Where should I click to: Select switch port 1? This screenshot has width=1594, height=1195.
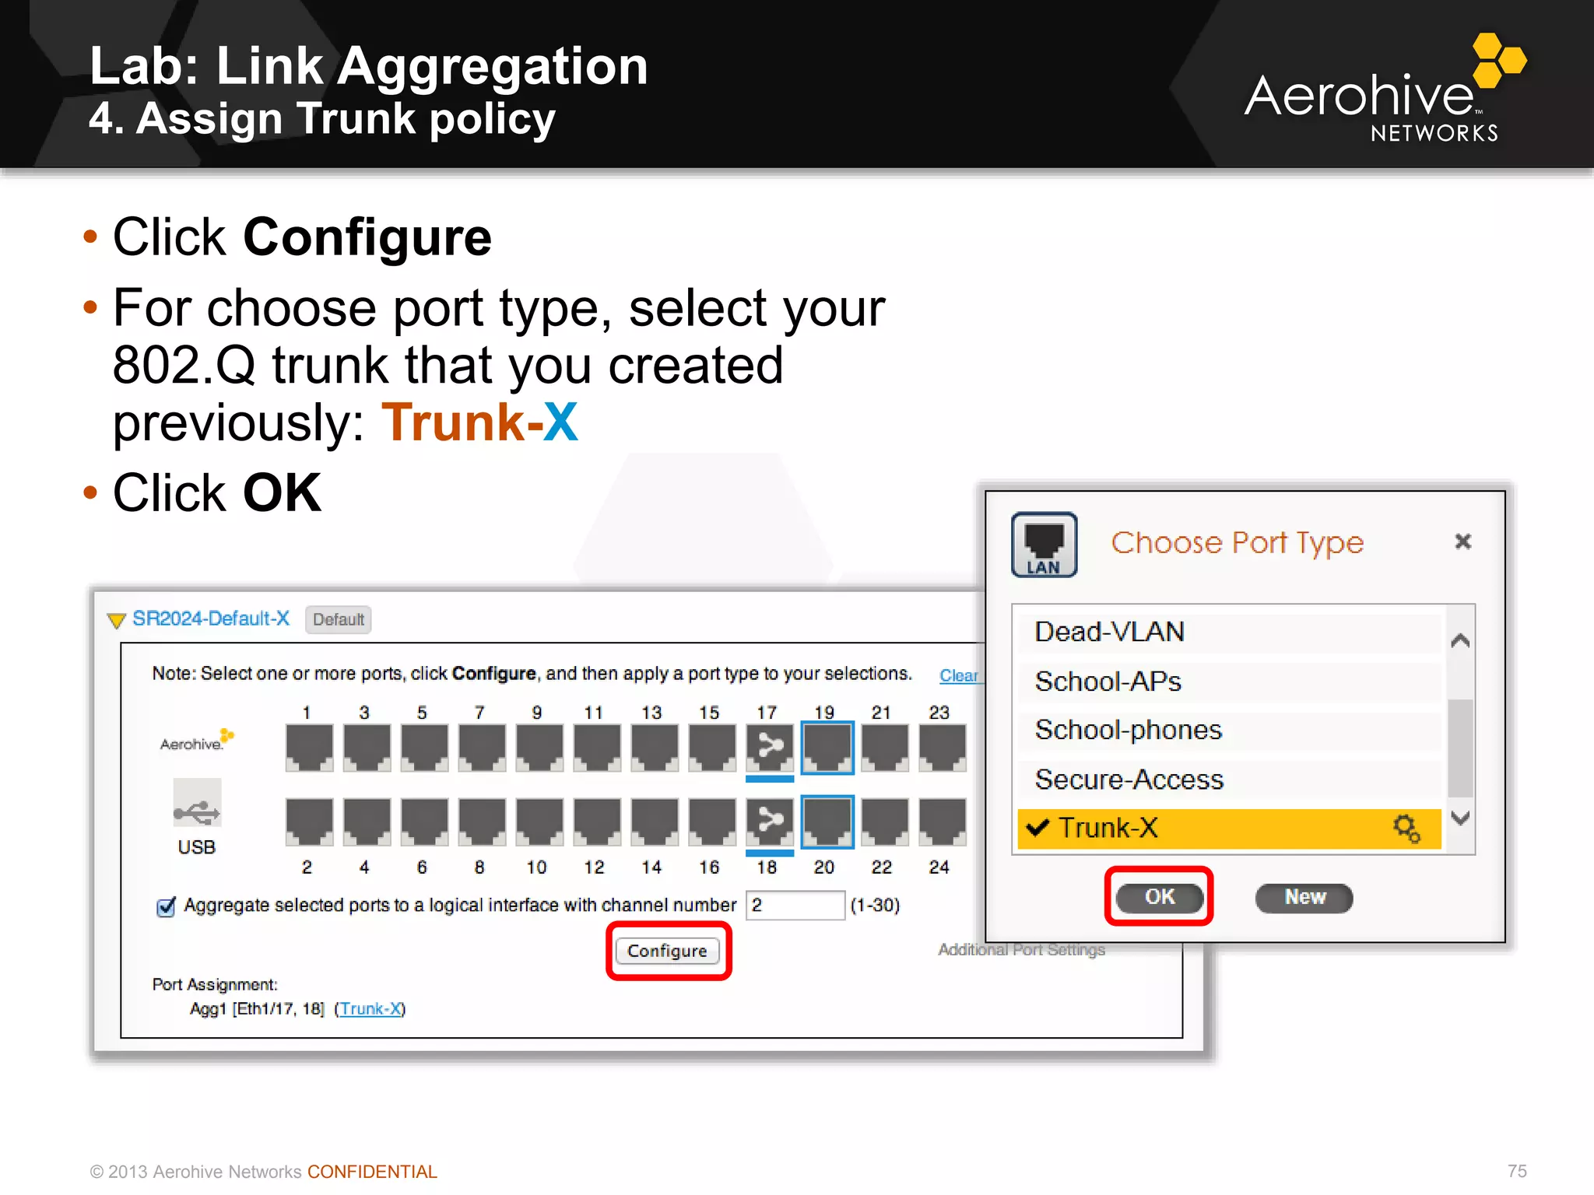309,747
